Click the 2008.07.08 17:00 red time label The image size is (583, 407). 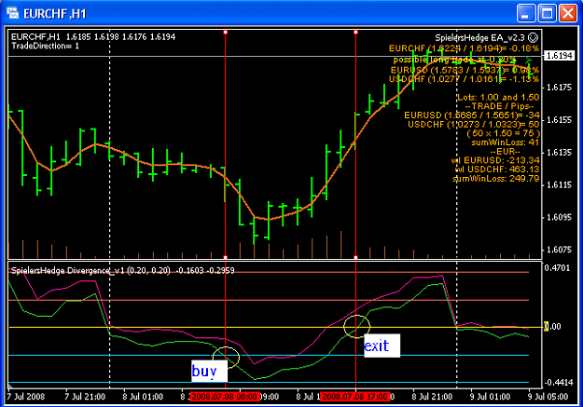click(355, 396)
